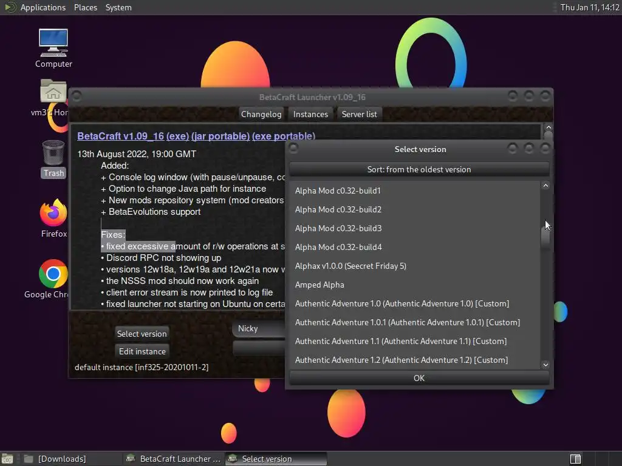Select Alpha Mod c0.32-build3
Screen dimensions: 622x466
coord(414,228)
